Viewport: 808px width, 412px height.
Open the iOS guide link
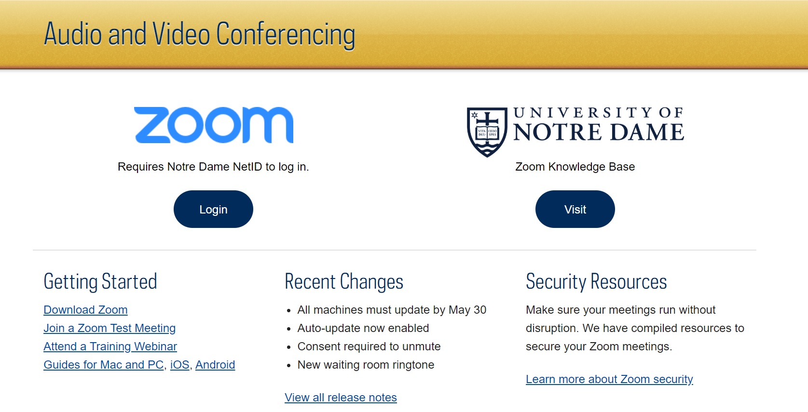[x=179, y=365]
